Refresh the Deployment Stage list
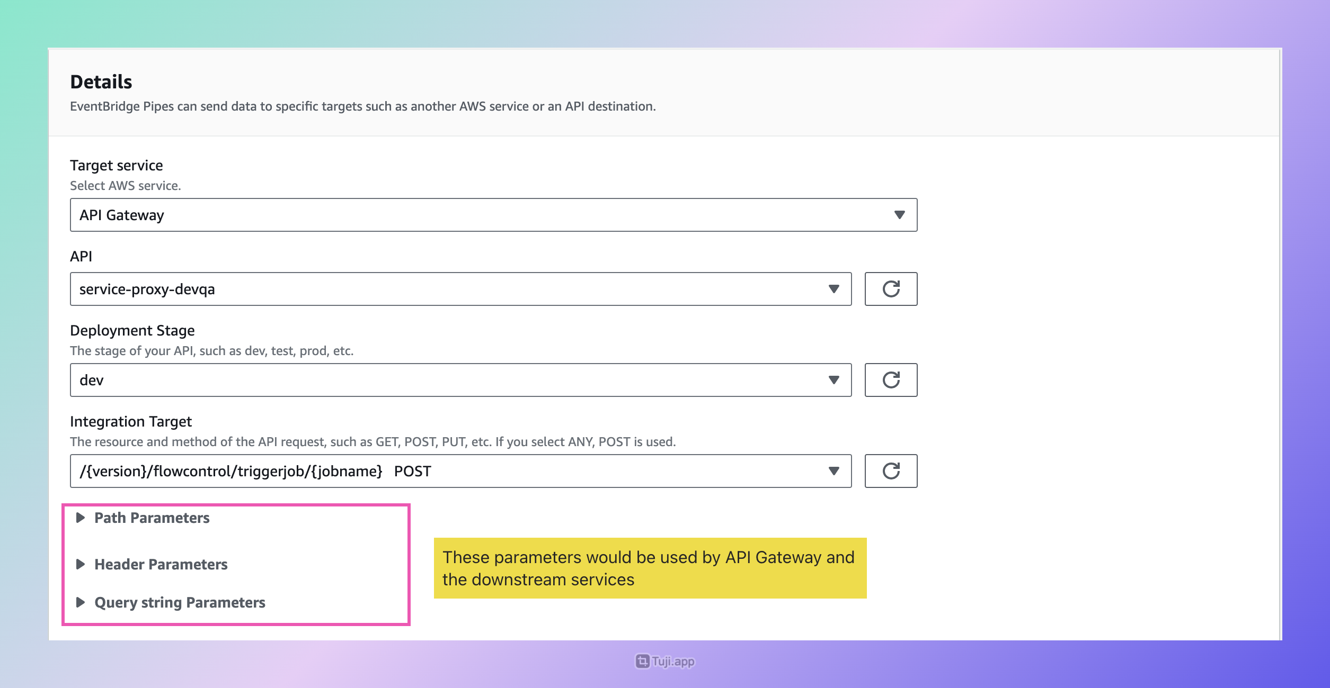This screenshot has height=688, width=1330. click(x=891, y=380)
